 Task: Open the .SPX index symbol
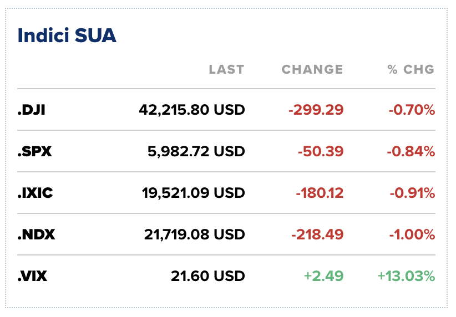(34, 151)
